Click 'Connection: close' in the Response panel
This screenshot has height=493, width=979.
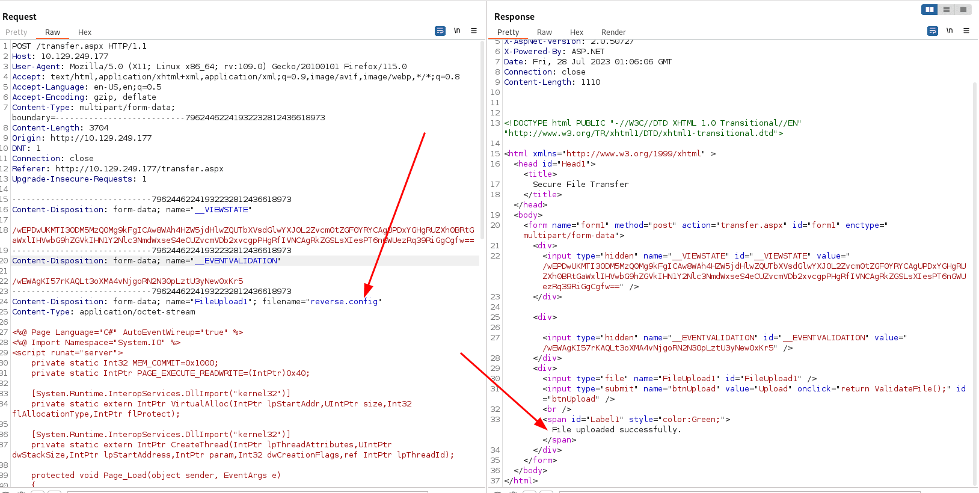coord(544,72)
